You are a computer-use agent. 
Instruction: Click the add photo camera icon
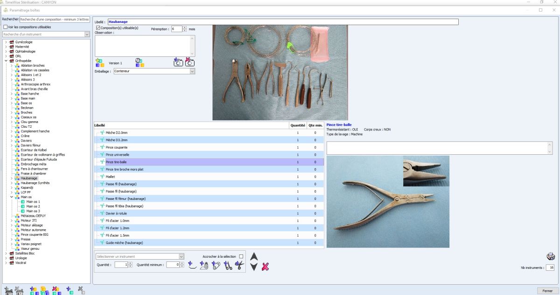click(178, 62)
